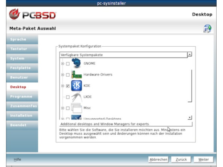Expand the Hardware-Drivers tree node
This screenshot has width=223, height=167.
click(x=62, y=75)
